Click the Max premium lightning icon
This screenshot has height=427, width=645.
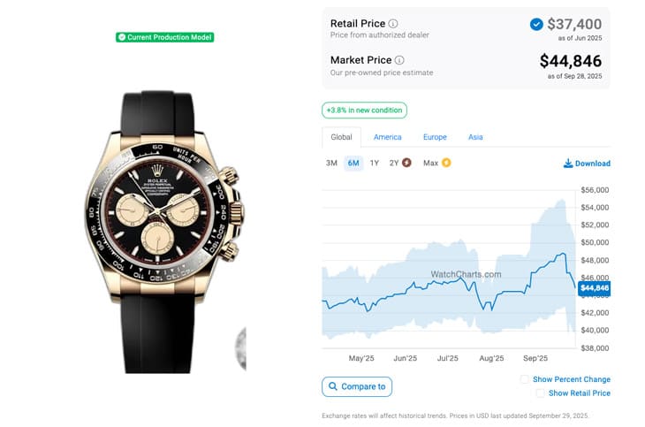(x=446, y=163)
